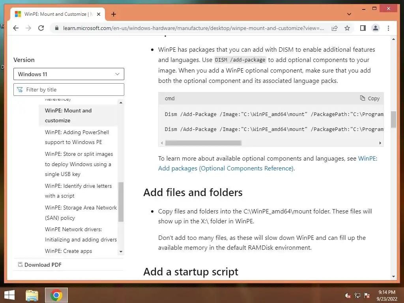
Task: Click the inline DISM /add-package code
Action: coord(240,60)
